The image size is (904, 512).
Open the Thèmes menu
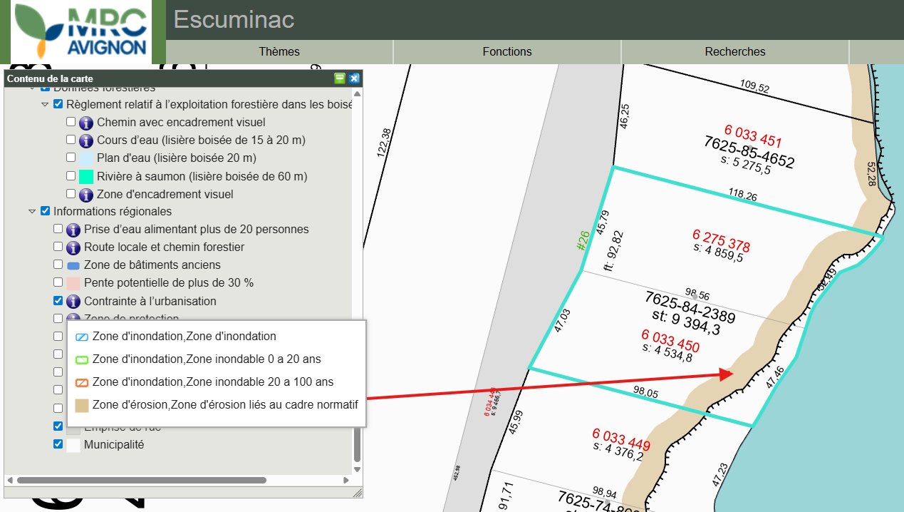tap(279, 51)
